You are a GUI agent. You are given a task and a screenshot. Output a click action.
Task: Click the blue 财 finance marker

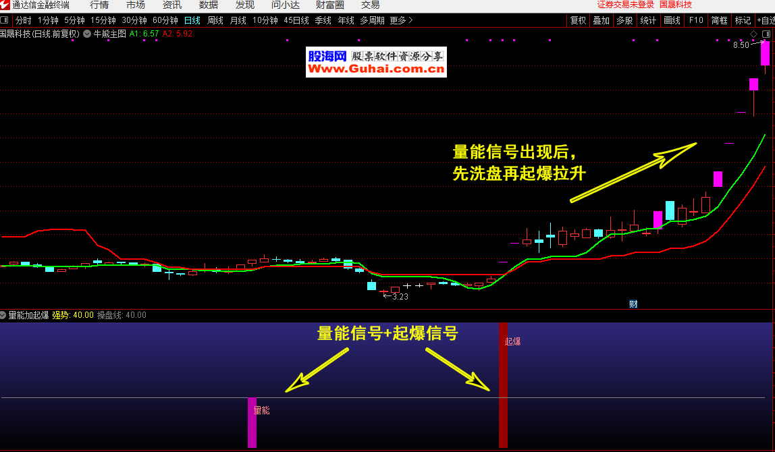point(633,304)
